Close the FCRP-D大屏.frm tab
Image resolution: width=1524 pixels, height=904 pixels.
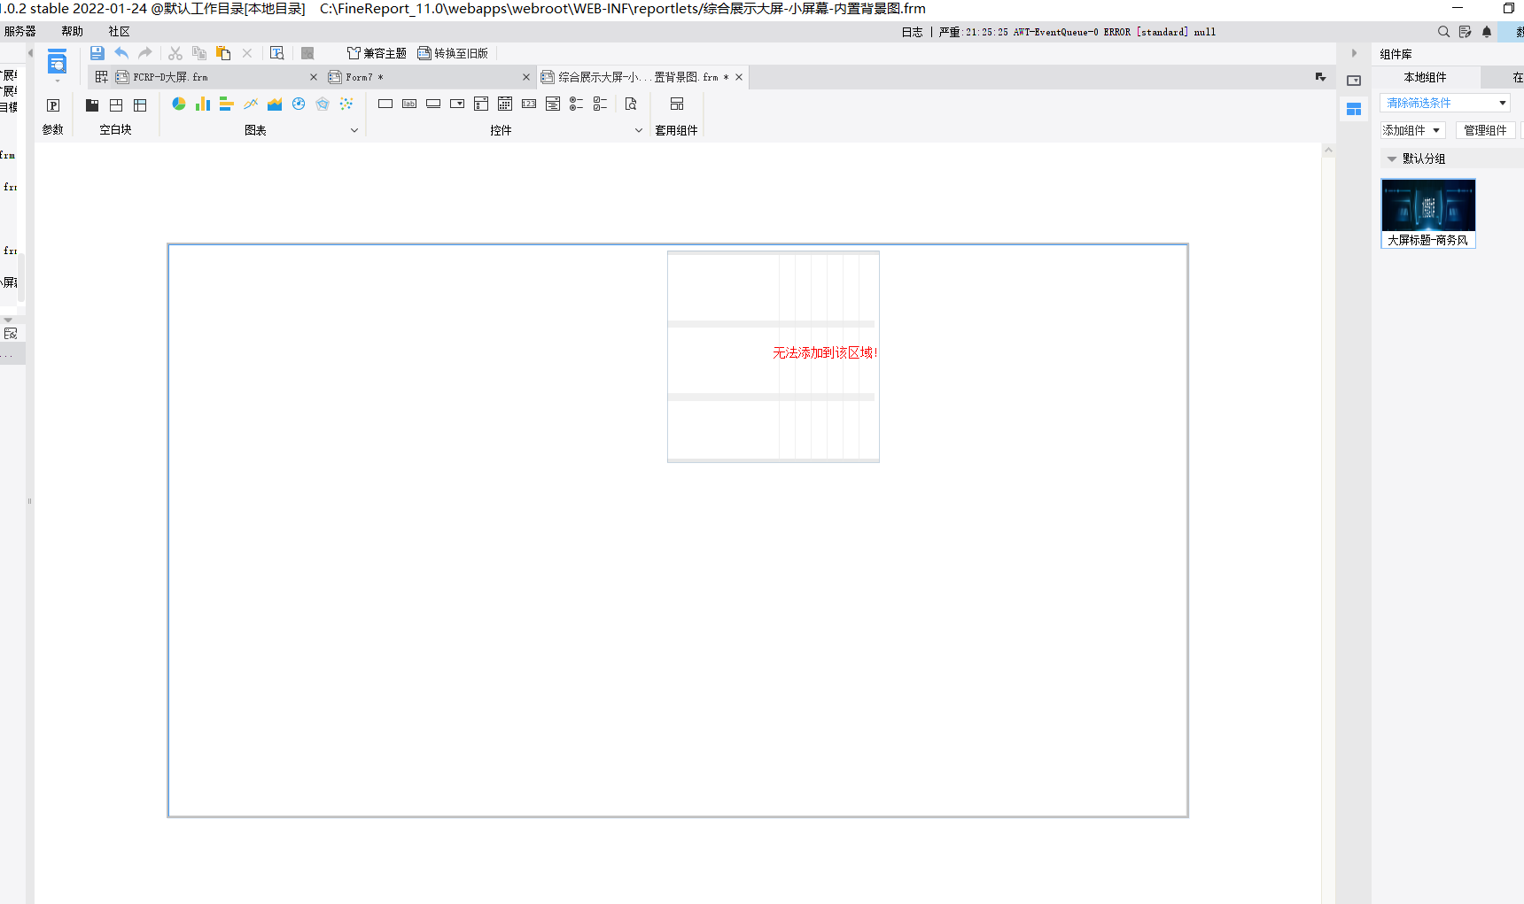[x=314, y=78]
